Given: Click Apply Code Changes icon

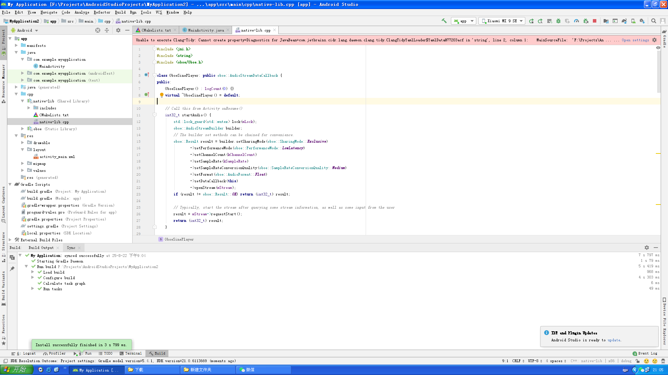Looking at the screenshot, I should point(549,21).
